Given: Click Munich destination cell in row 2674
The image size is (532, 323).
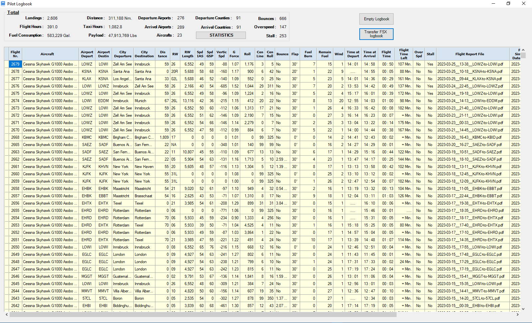Looking at the screenshot, I should point(144,101).
